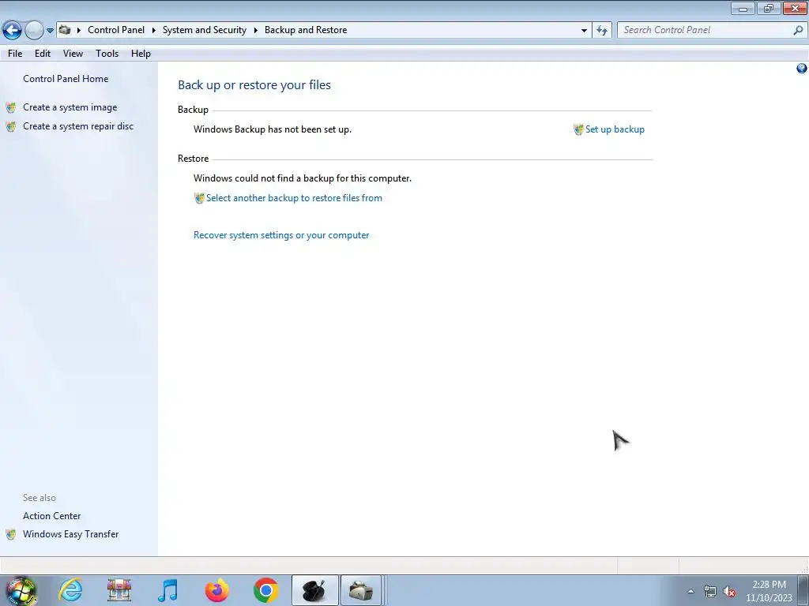The image size is (809, 606).
Task: Open address bar history dropdown
Action: point(584,31)
